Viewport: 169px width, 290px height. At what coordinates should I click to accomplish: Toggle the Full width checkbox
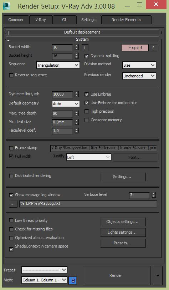pyautogui.click(x=11, y=157)
